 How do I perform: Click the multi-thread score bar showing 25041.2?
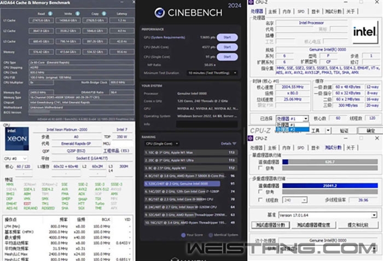pyautogui.click(x=330, y=185)
